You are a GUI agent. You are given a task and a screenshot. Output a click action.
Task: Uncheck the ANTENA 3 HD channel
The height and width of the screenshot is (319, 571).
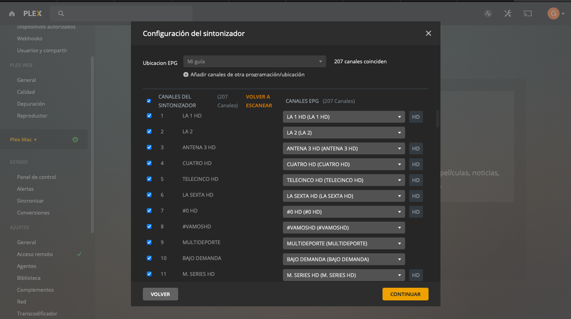coord(149,147)
